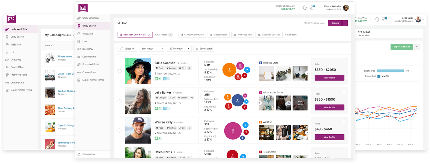
Task: Sort campaigns by the Name column header
Action: [x=48, y=45]
